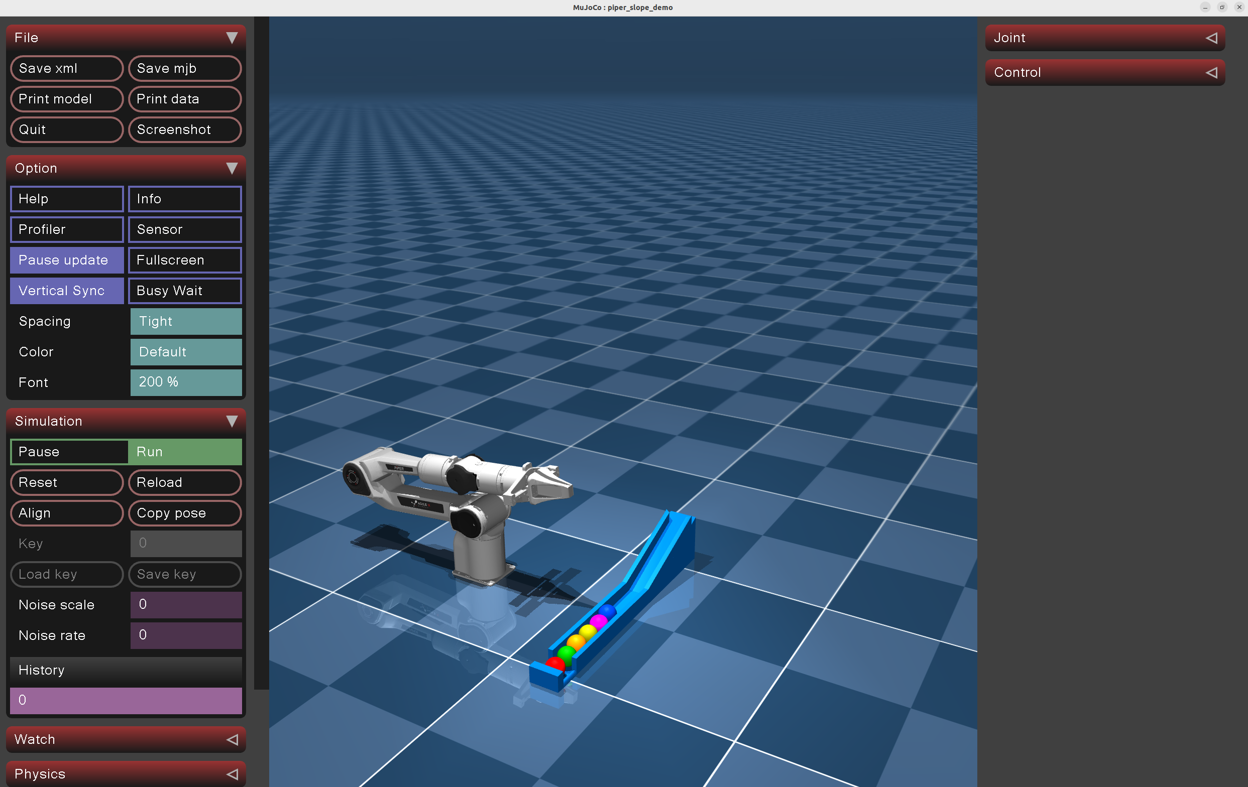
Task: Turn off Vertical Sync
Action: (x=67, y=291)
